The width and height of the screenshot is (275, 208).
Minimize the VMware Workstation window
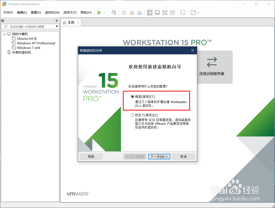coord(244,4)
